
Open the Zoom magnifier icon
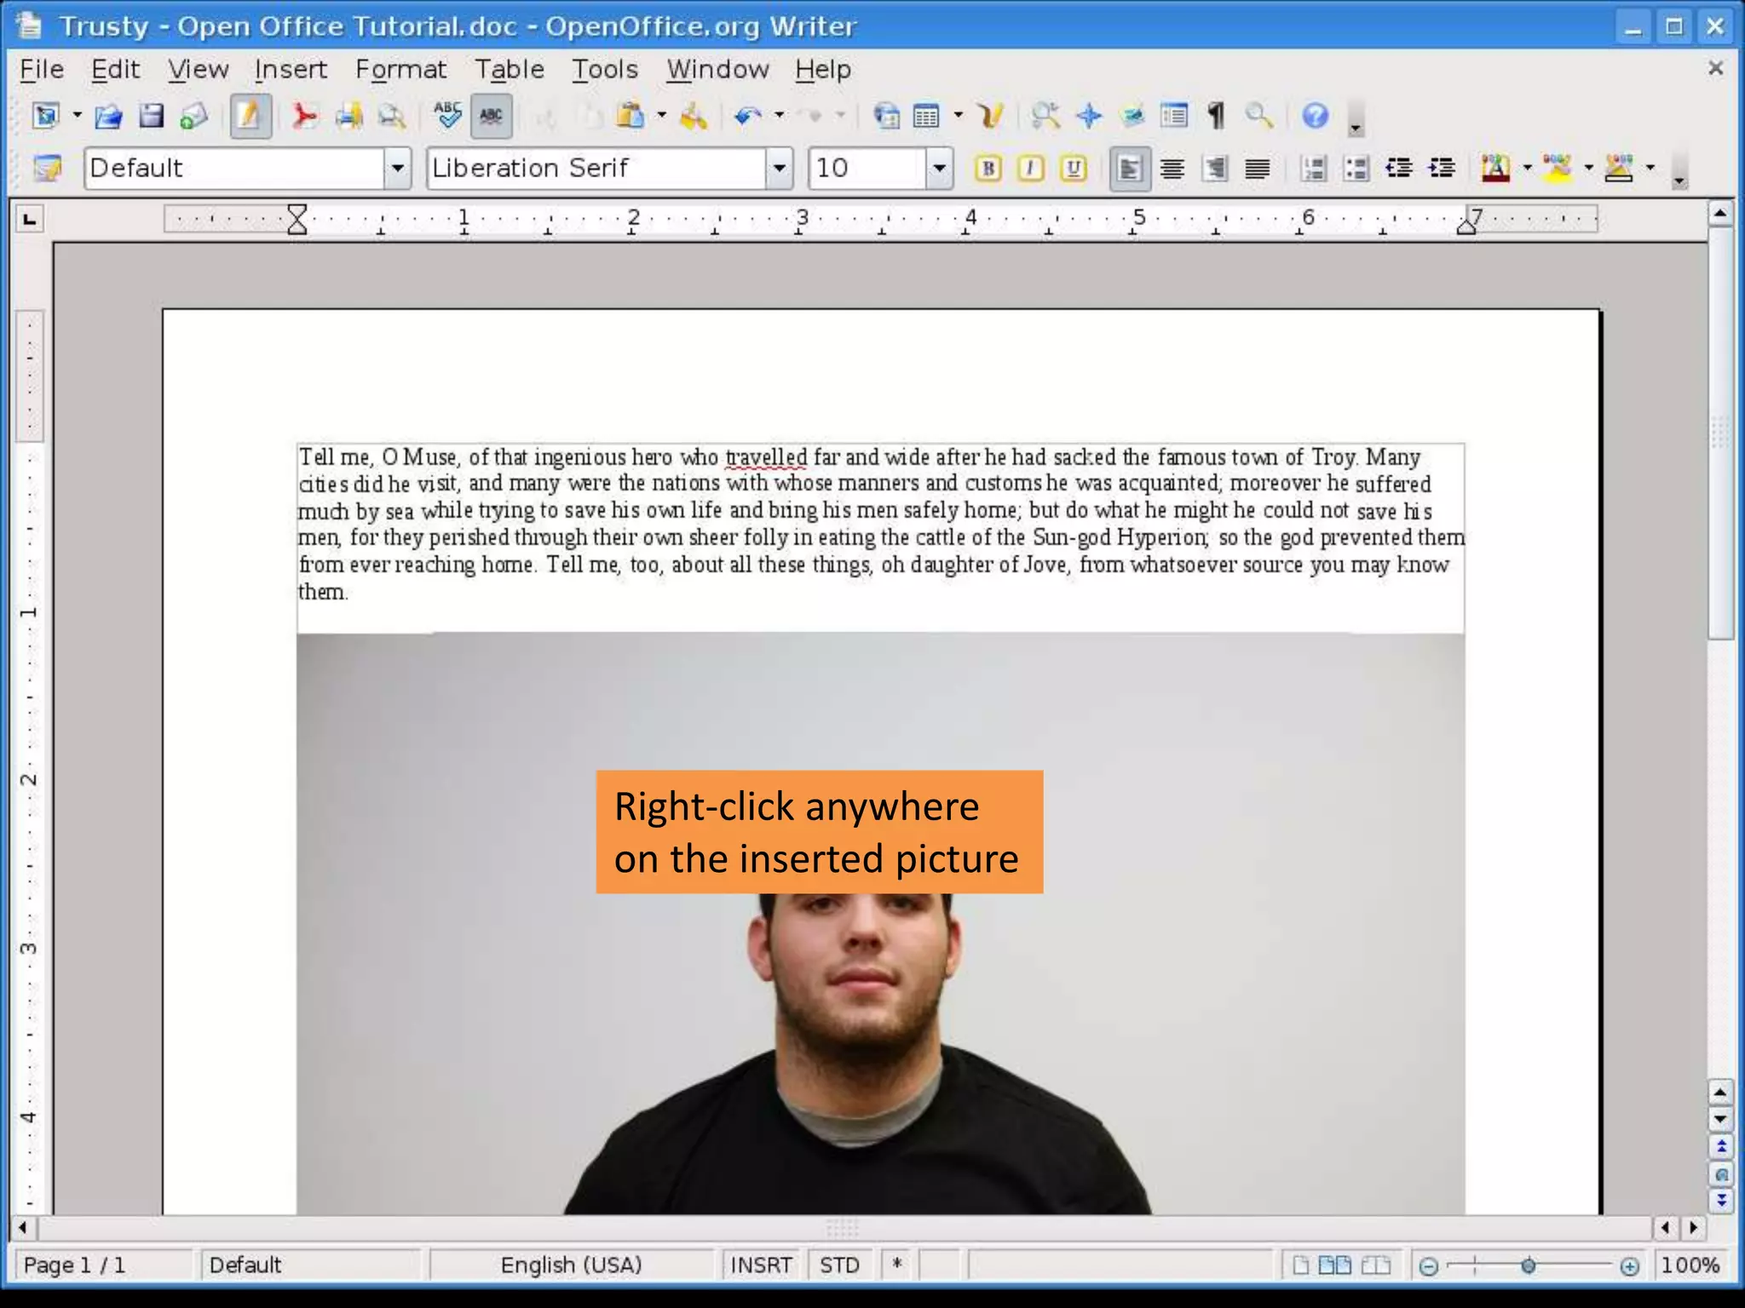pos(1258,116)
